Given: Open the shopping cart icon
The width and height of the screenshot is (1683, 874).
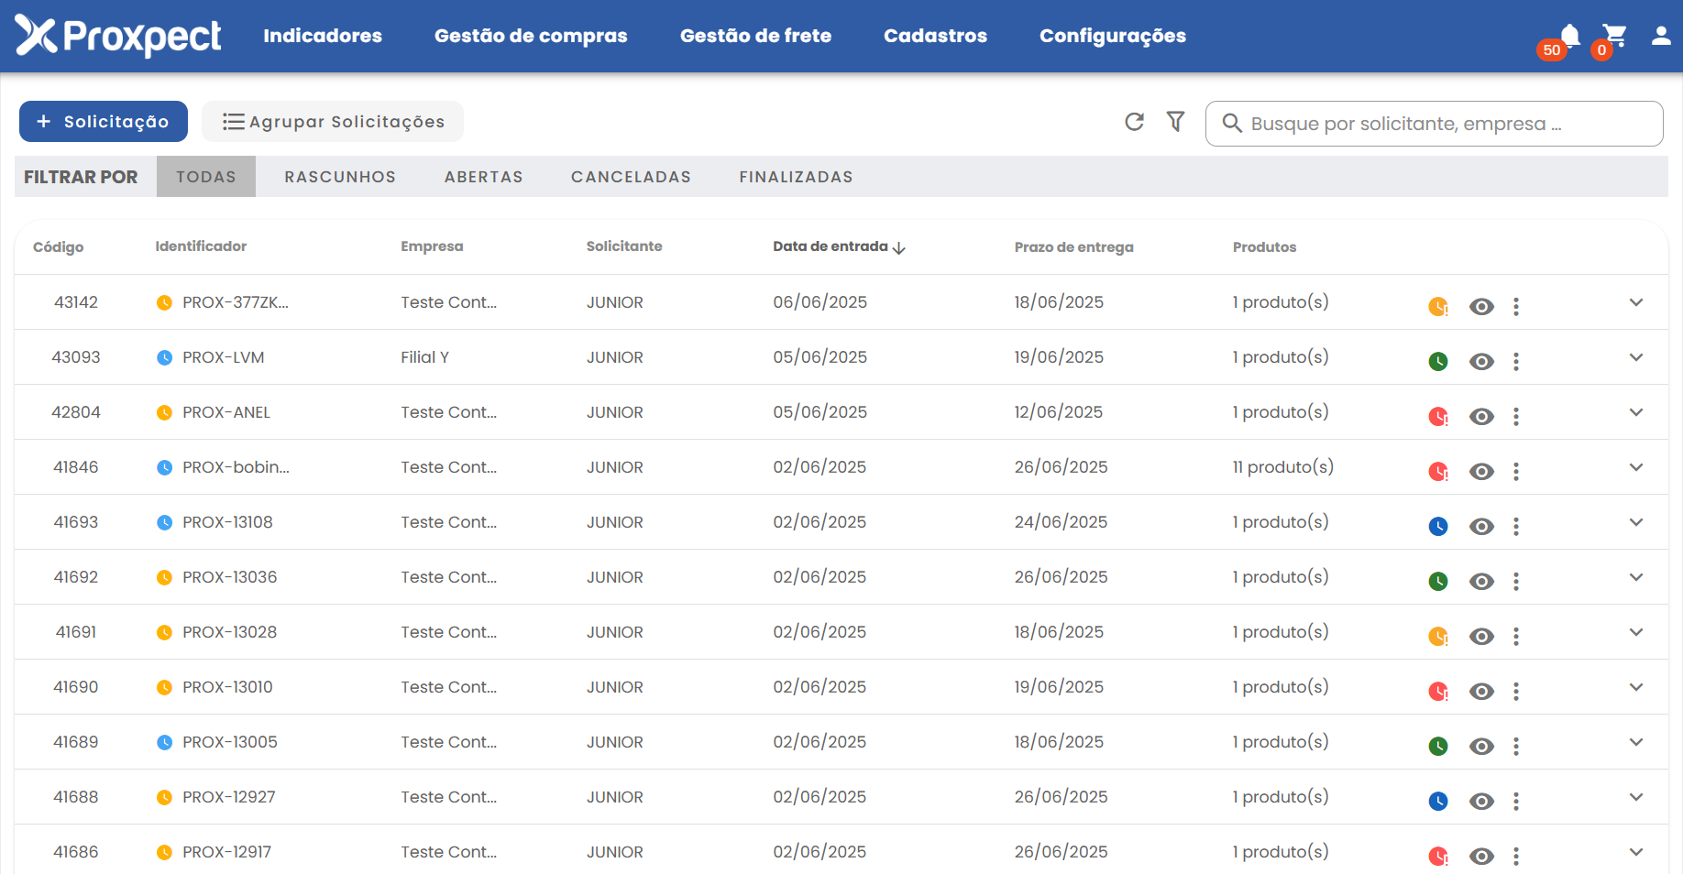Looking at the screenshot, I should tap(1614, 36).
